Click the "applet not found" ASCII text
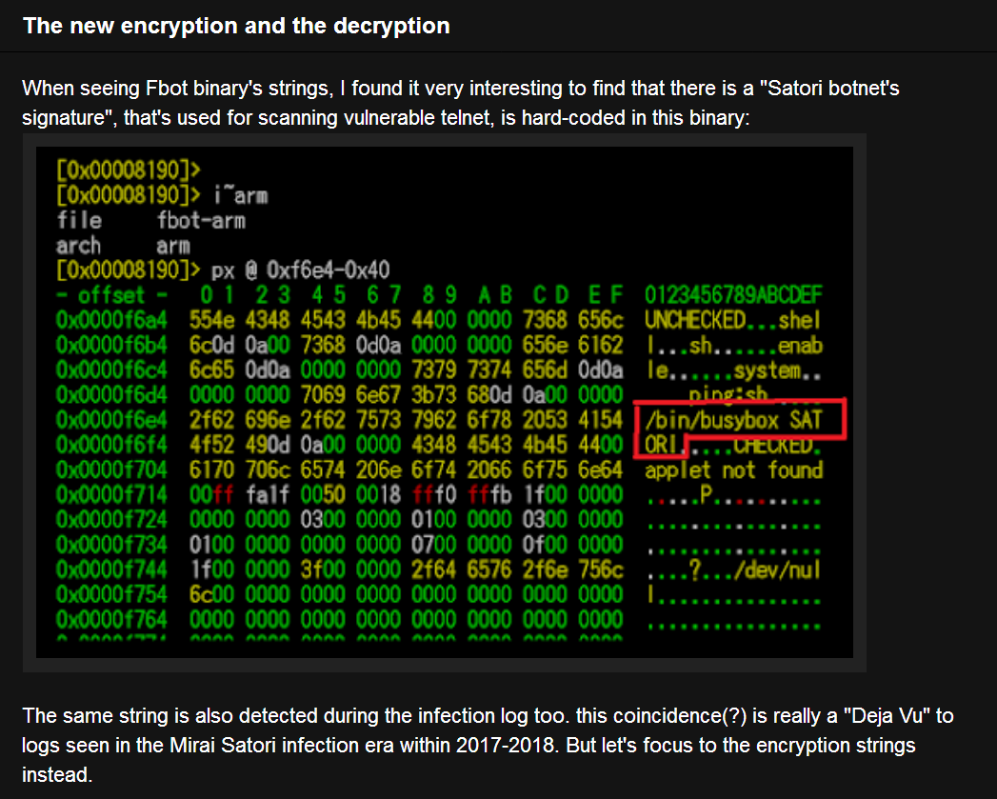The height and width of the screenshot is (799, 997). pos(733,470)
